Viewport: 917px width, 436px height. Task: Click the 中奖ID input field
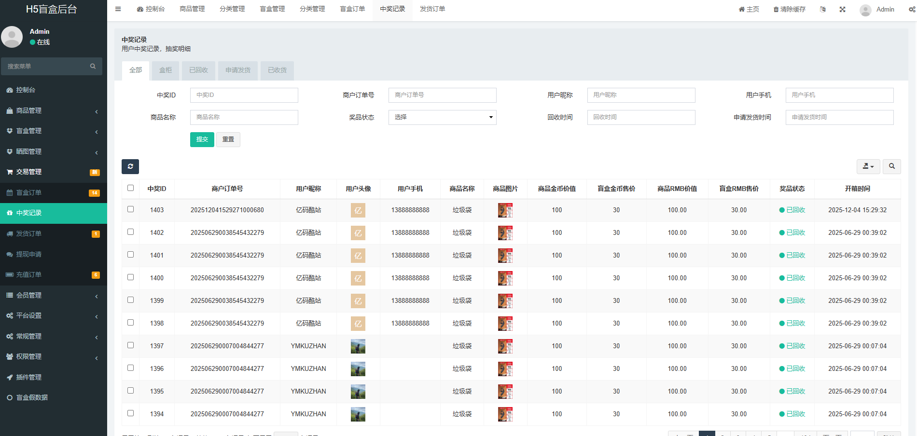244,95
